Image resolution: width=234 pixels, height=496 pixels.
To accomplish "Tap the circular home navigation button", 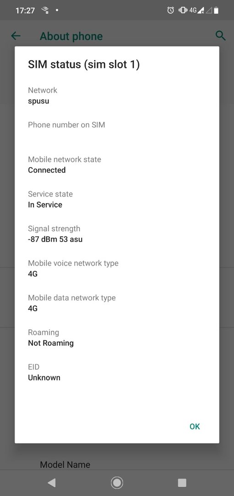I will click(117, 483).
